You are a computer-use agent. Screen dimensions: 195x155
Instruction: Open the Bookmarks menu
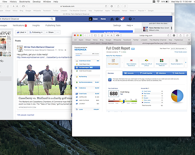[25, 2]
